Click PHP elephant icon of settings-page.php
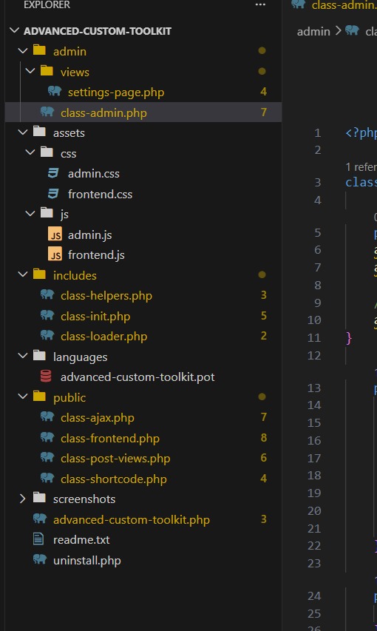This screenshot has width=377, height=631. (54, 91)
